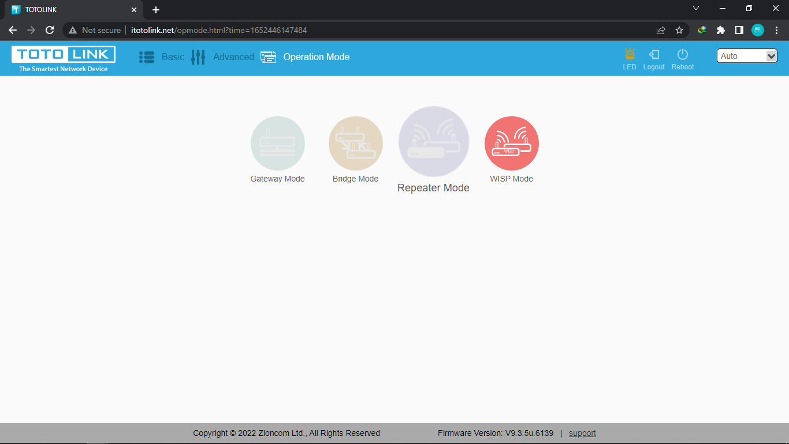Open the support link in footer
Screen dimensions: 789x444
click(x=582, y=433)
